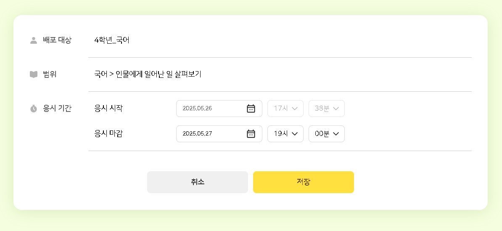Click the 응시 마감 label
The image size is (502, 231).
click(x=109, y=134)
